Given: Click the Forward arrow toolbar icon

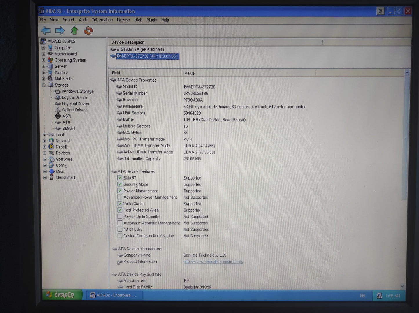Looking at the screenshot, I should click(60, 30).
